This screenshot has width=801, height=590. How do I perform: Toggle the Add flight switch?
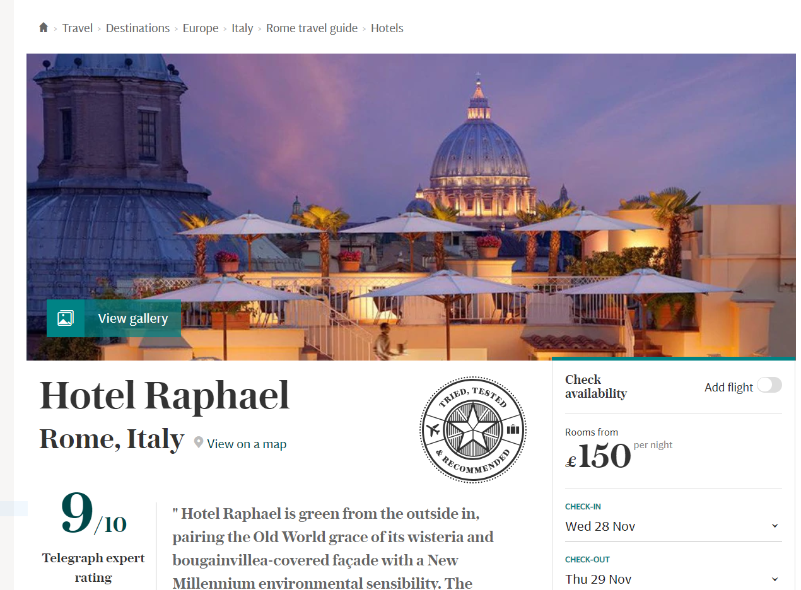[769, 385]
